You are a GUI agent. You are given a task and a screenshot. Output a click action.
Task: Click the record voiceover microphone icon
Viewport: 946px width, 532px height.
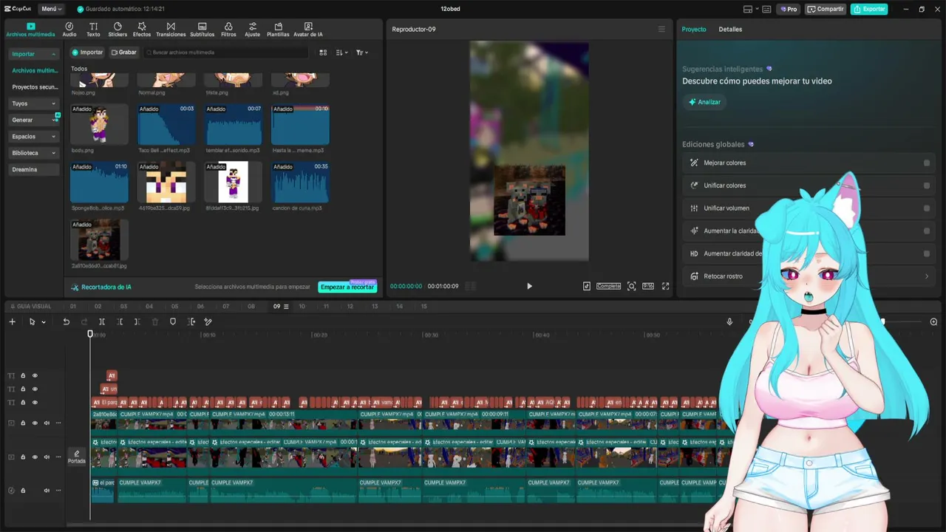(729, 321)
